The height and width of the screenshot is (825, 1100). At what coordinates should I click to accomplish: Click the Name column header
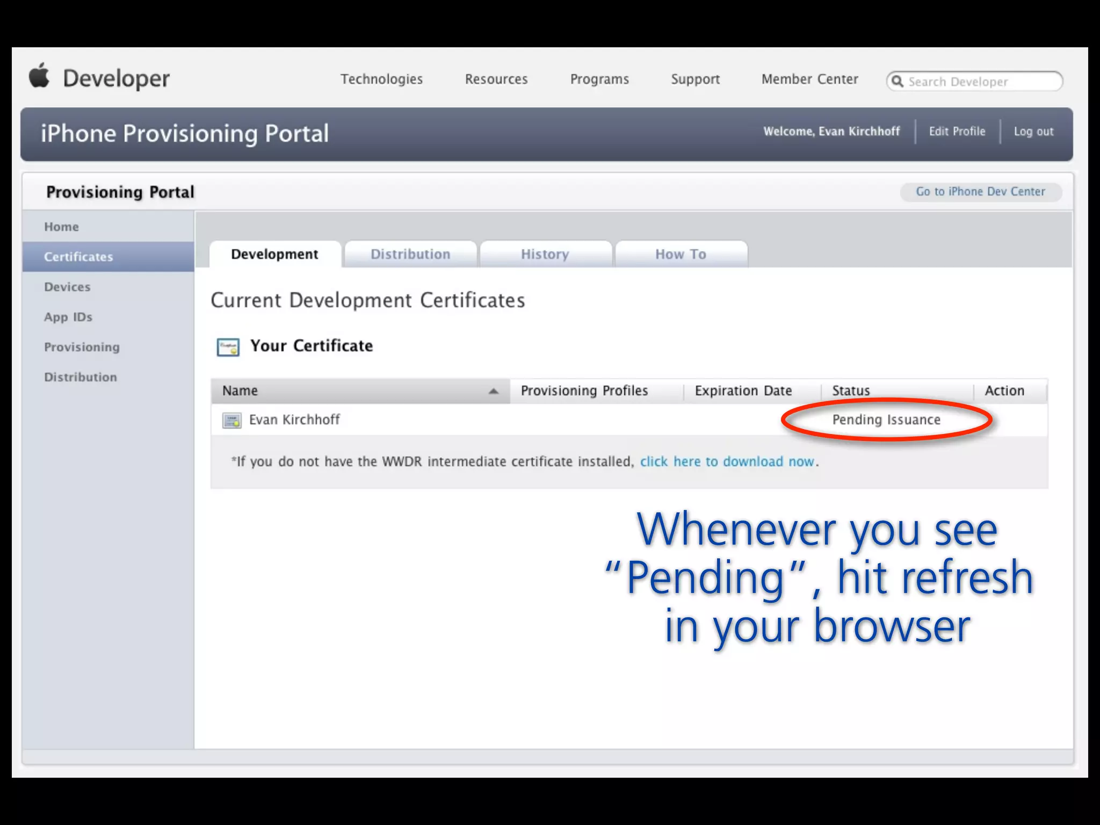coord(360,391)
